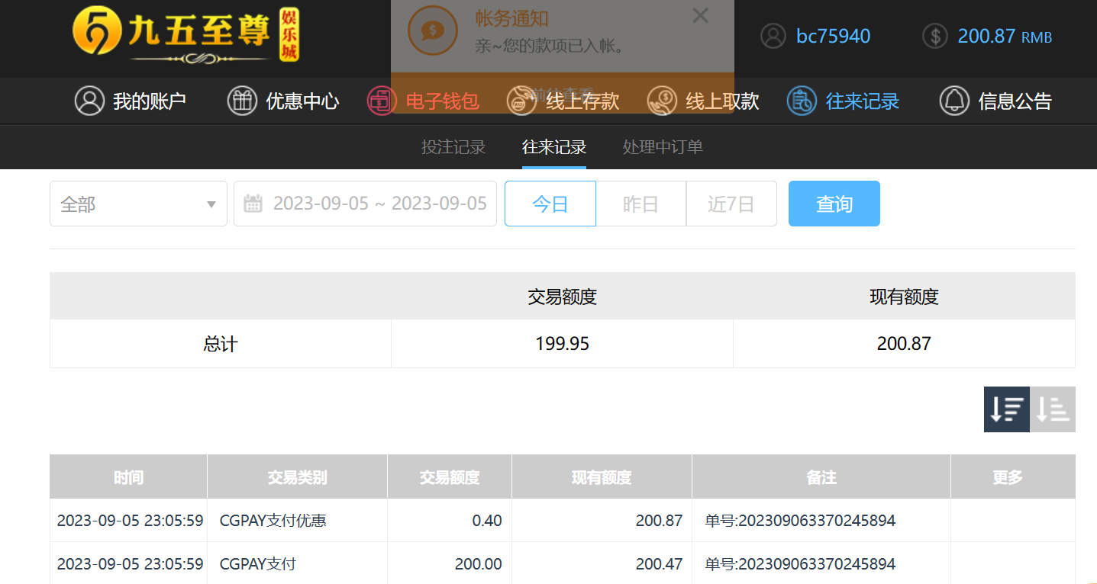Viewport: 1097px width, 584px height.
Task: Click the 时间 column header
Action: tap(128, 477)
